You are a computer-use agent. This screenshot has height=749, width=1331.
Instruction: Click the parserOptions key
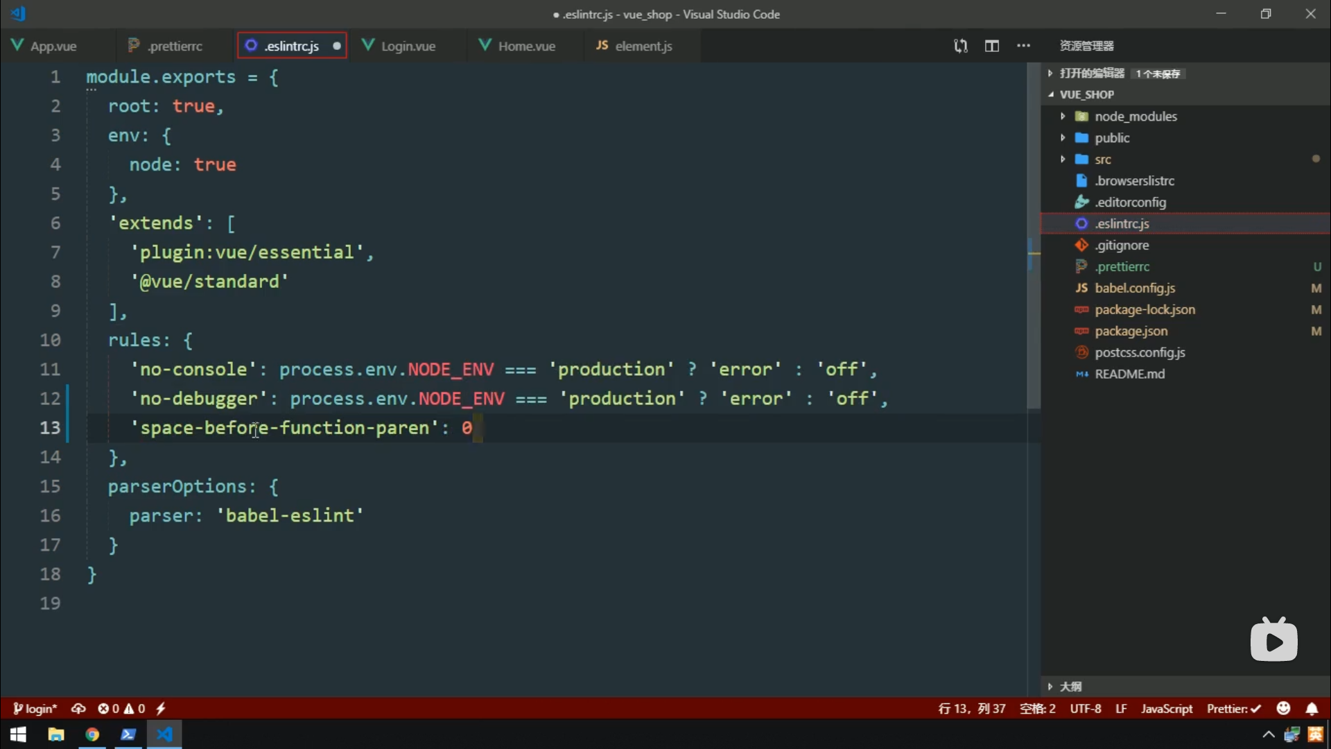[x=177, y=487]
